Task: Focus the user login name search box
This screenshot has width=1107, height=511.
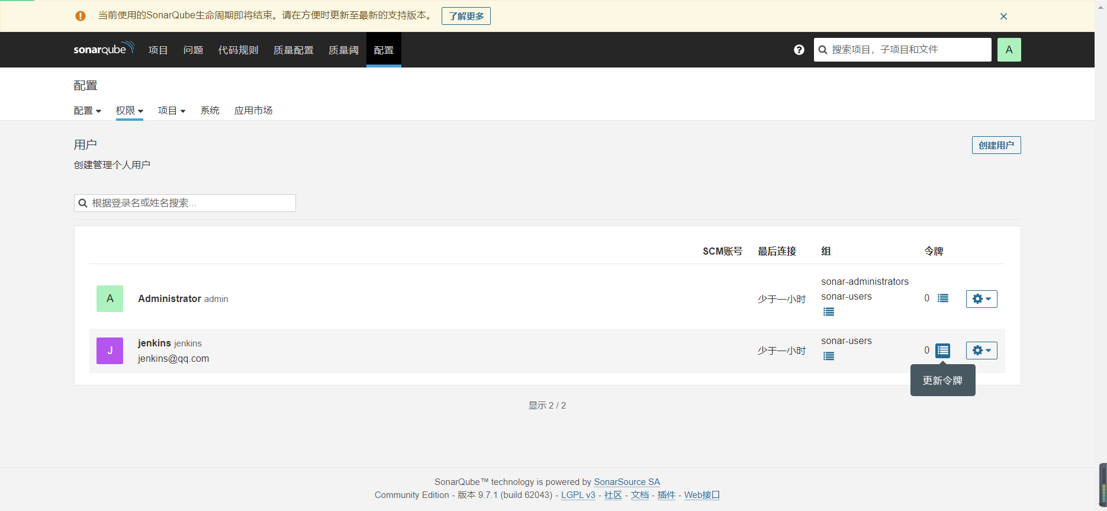Action: pos(185,203)
